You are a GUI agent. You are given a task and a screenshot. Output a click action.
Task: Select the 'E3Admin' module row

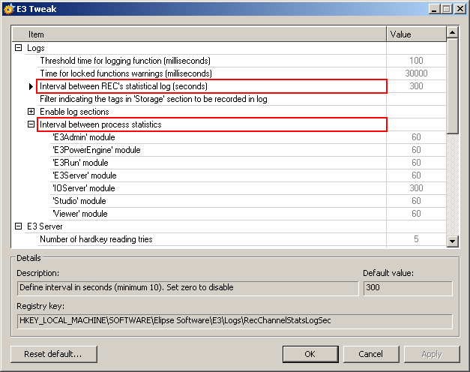(84, 137)
